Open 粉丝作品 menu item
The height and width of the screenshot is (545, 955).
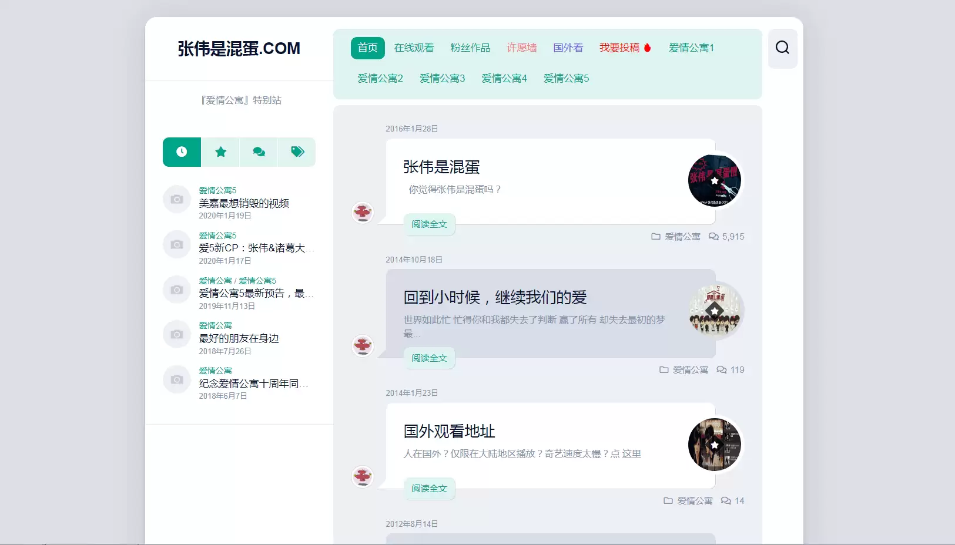(471, 48)
